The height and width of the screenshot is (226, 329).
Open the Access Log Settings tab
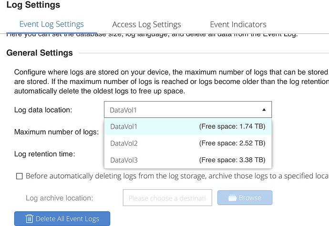146,24
